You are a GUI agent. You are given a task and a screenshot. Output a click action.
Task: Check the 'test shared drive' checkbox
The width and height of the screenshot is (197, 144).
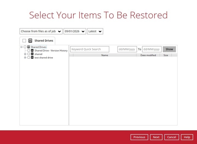(29, 57)
